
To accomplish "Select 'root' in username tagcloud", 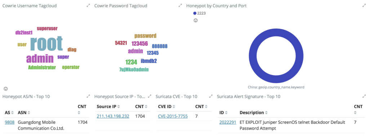I will pyautogui.click(x=46, y=43).
